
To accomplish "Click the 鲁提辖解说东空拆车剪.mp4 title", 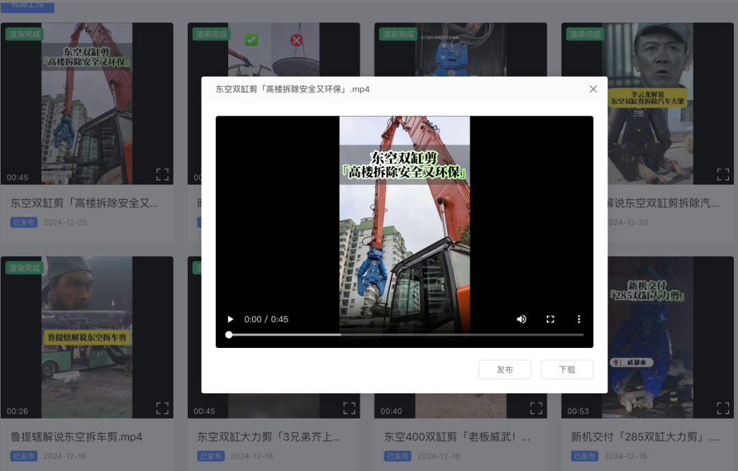I will (x=77, y=436).
